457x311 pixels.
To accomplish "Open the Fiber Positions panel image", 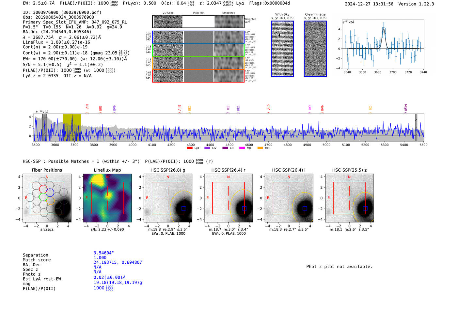I will [x=47, y=198].
